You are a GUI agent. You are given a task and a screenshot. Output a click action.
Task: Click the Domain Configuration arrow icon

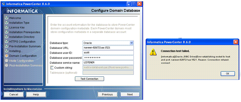point(6,56)
